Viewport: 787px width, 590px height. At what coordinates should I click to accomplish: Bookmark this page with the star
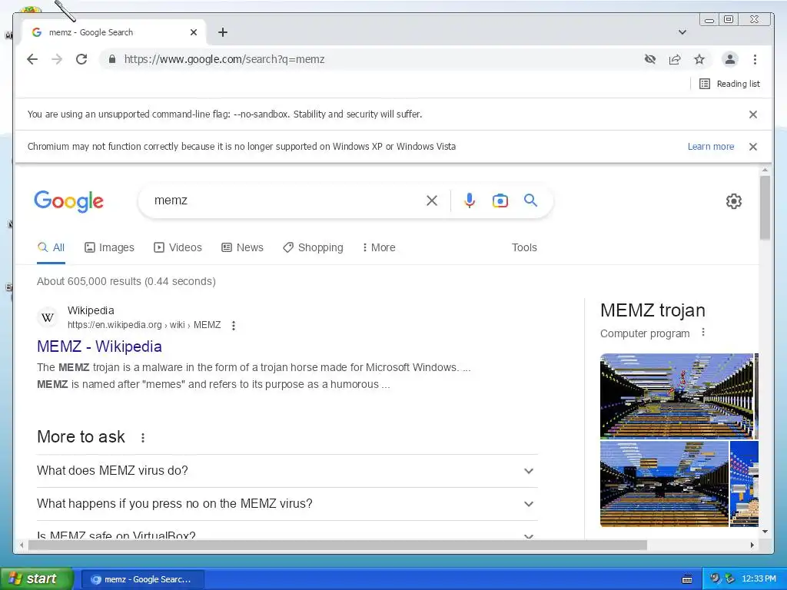point(699,59)
